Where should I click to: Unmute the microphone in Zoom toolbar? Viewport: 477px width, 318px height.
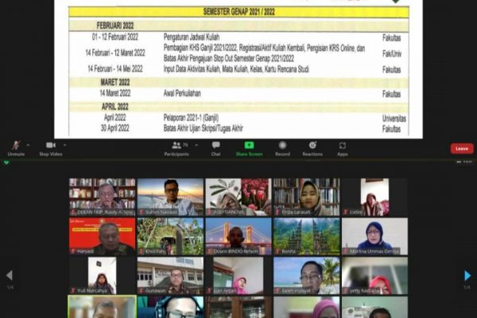(x=16, y=146)
